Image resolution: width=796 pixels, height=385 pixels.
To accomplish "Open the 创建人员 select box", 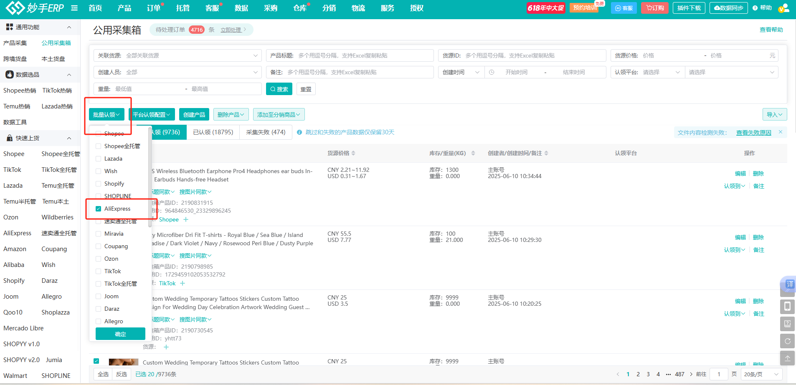I will click(x=177, y=72).
